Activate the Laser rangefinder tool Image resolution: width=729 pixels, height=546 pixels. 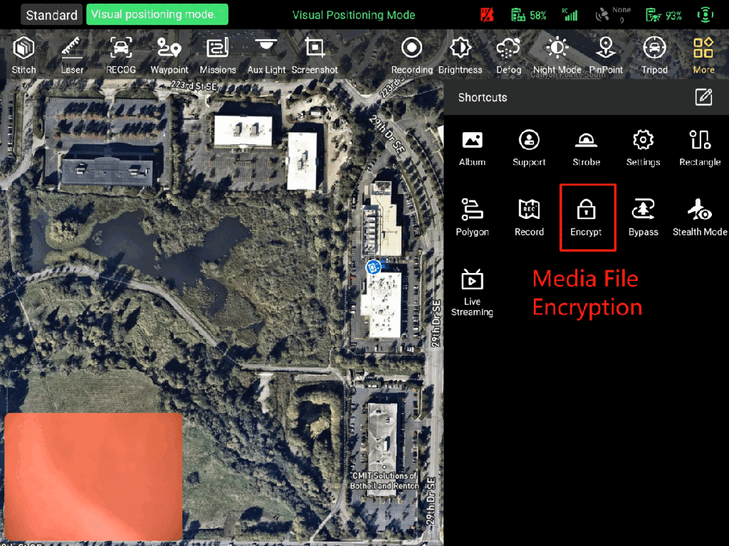[72, 55]
